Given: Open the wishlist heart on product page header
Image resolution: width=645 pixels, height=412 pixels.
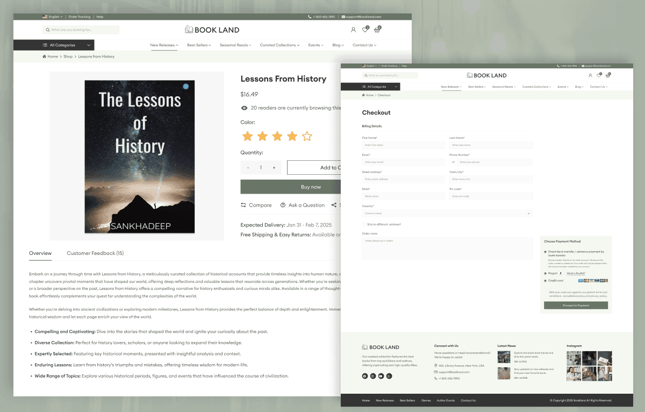Looking at the screenshot, I should [x=365, y=30].
